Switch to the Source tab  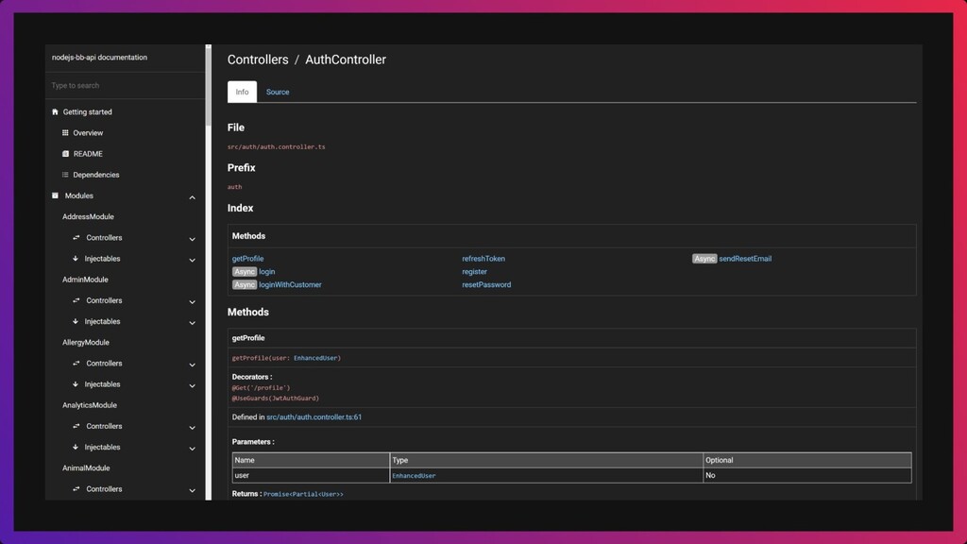[x=278, y=92]
